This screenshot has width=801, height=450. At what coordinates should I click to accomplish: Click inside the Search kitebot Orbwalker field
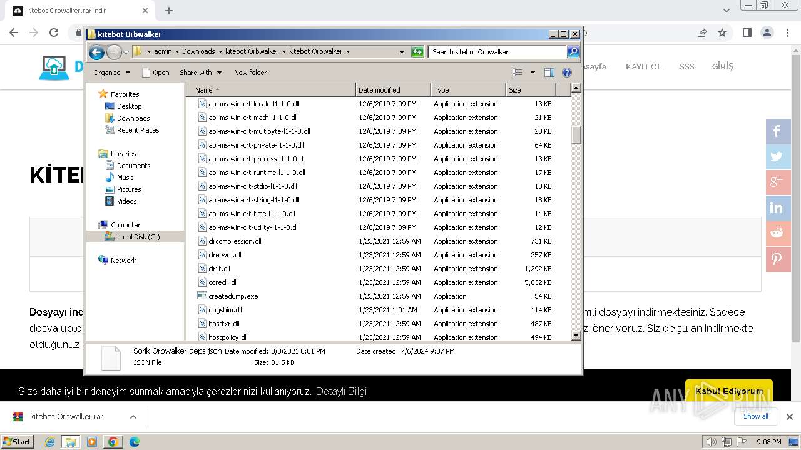click(x=497, y=52)
